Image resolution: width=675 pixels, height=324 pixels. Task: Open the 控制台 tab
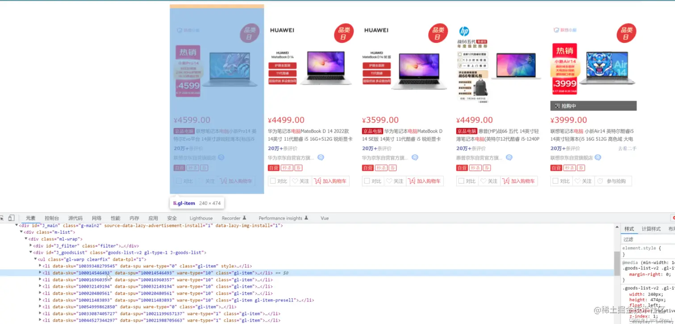[x=52, y=218]
